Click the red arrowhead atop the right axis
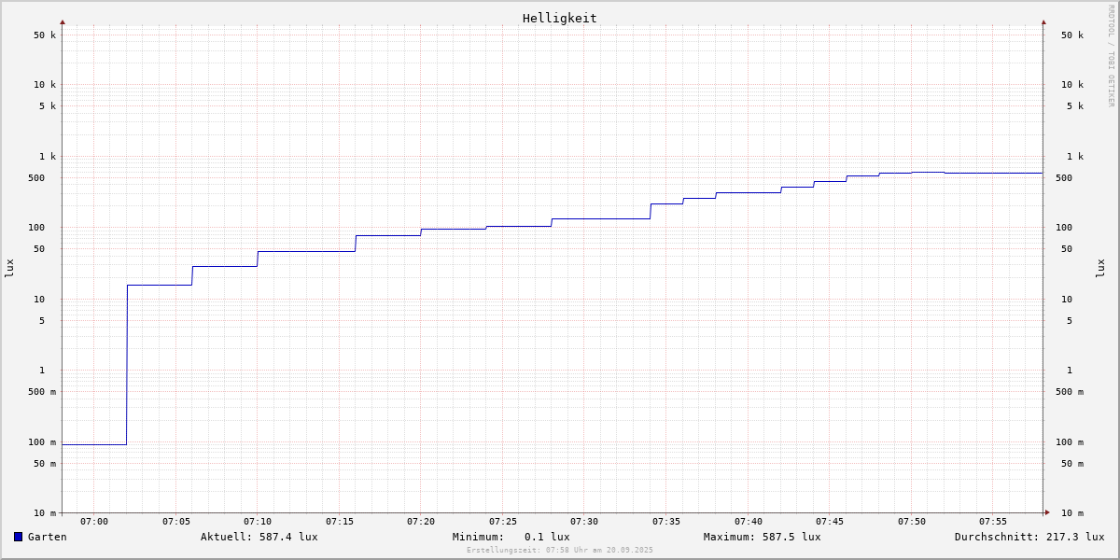 tap(1043, 21)
